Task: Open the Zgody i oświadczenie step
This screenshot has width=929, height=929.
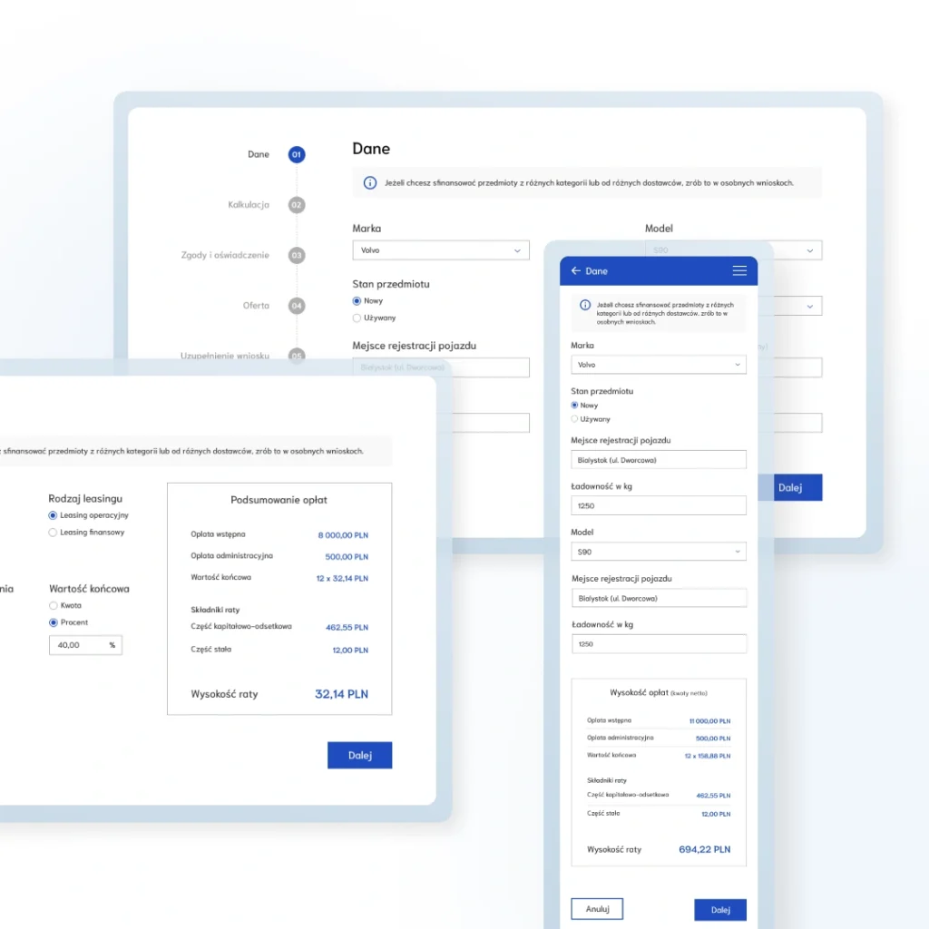Action: (225, 256)
